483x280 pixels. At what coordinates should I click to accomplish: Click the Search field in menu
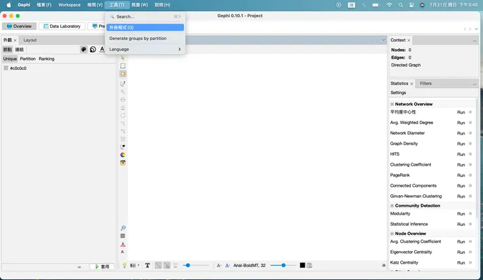point(145,16)
